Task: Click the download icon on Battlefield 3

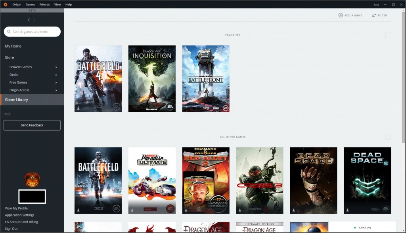Action: [x=78, y=210]
